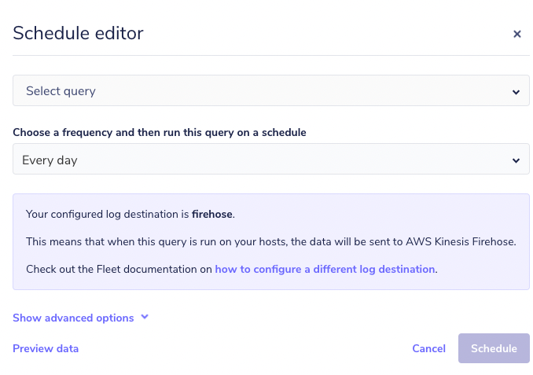Image resolution: width=533 pixels, height=375 pixels.
Task: Click the bold word firehose
Action: tap(212, 214)
